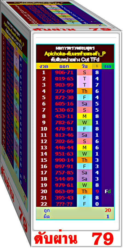Click the "Fd" result in row 20

(x=108, y=191)
